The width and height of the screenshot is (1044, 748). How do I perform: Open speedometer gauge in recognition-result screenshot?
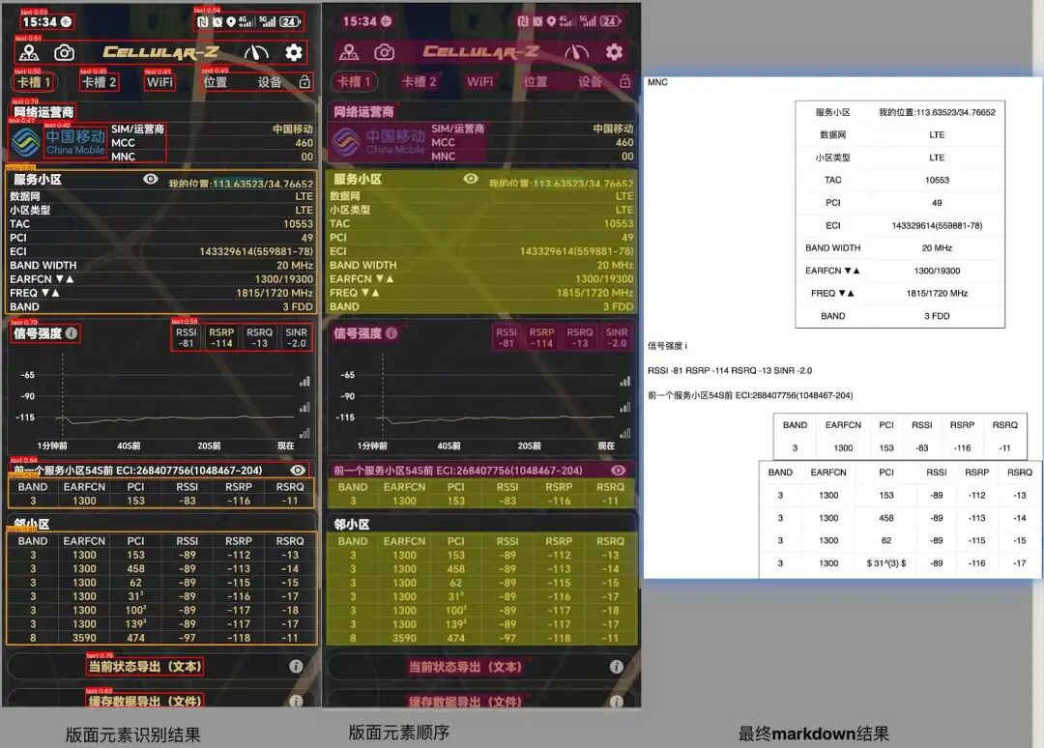(256, 52)
